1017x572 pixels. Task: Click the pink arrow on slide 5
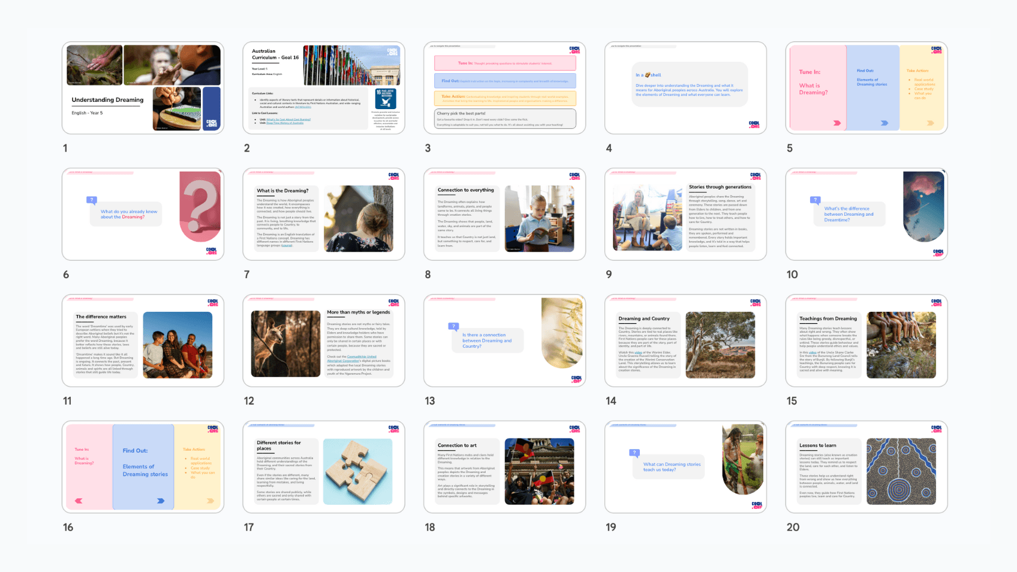837,123
